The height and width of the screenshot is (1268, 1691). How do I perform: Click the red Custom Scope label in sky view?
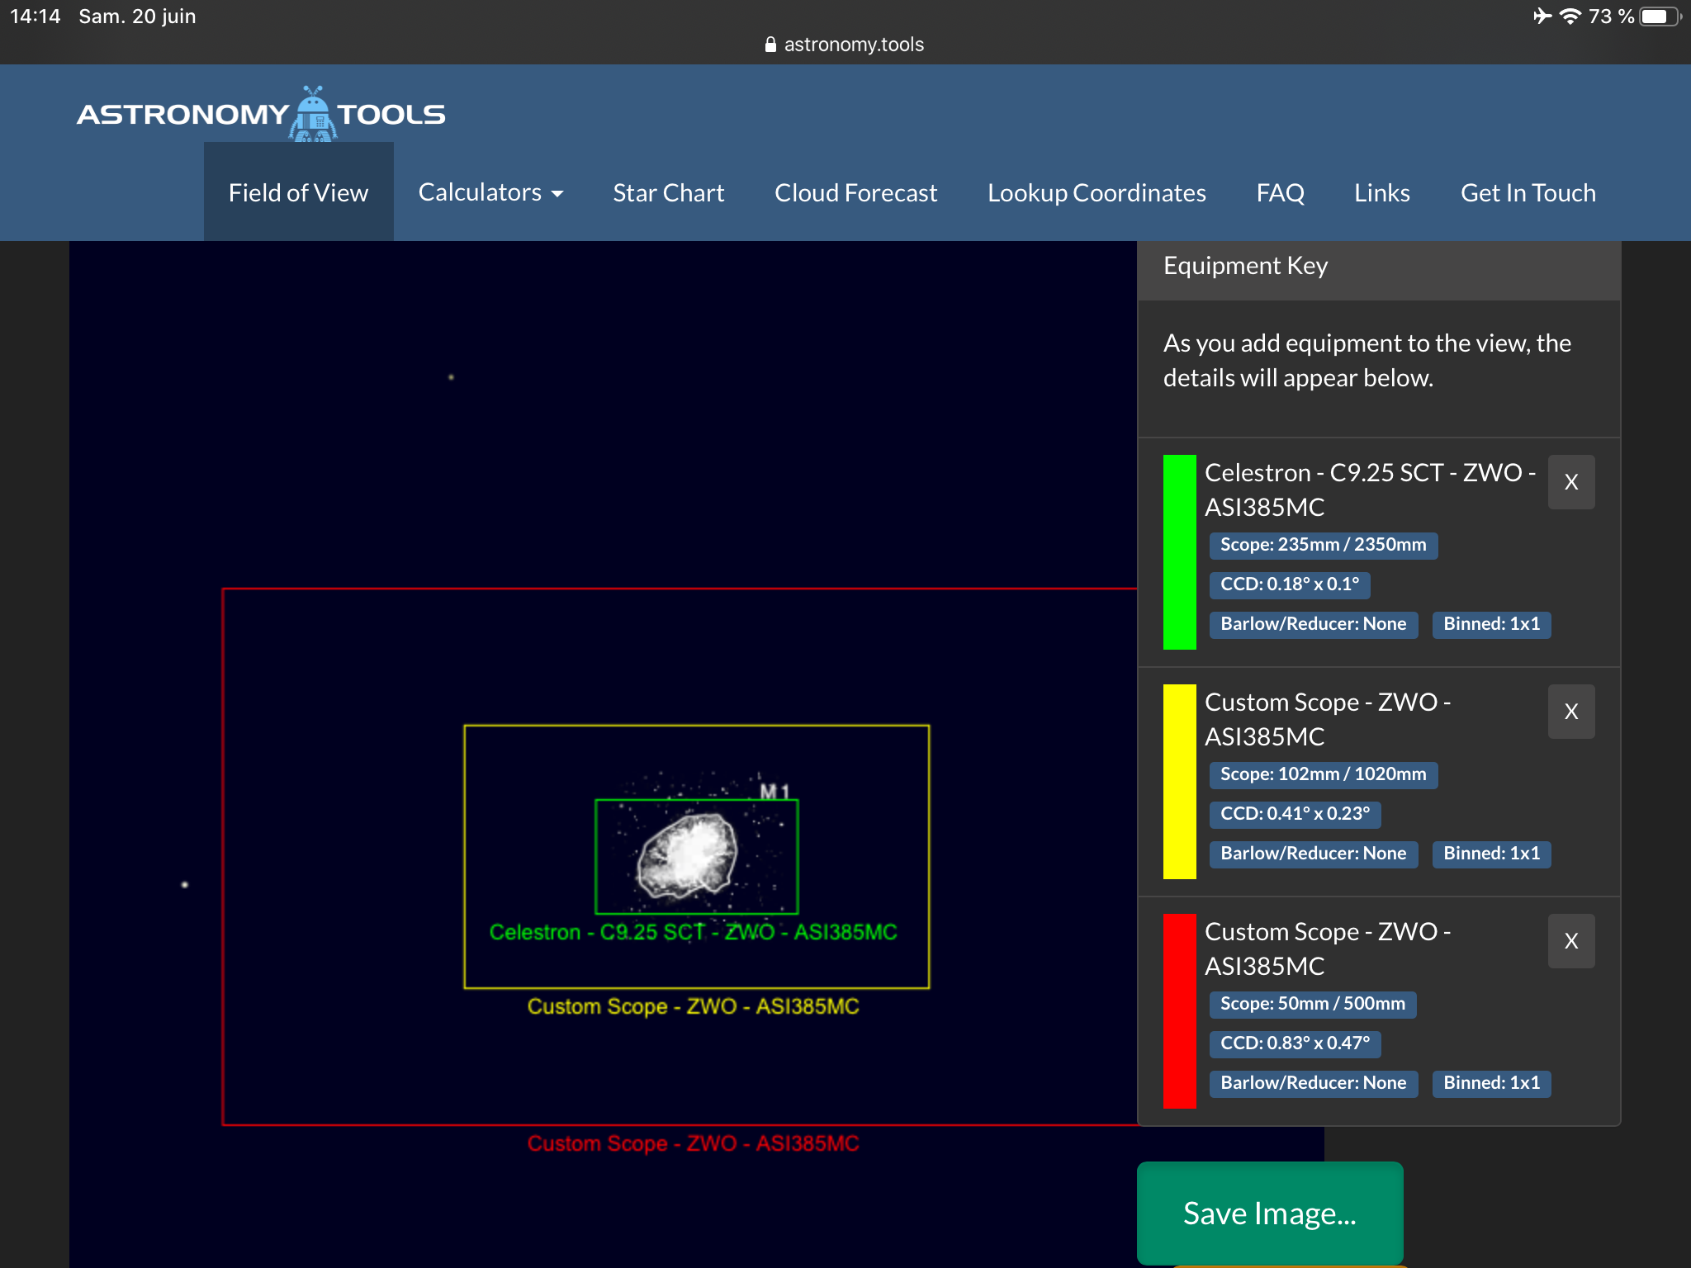pos(693,1143)
